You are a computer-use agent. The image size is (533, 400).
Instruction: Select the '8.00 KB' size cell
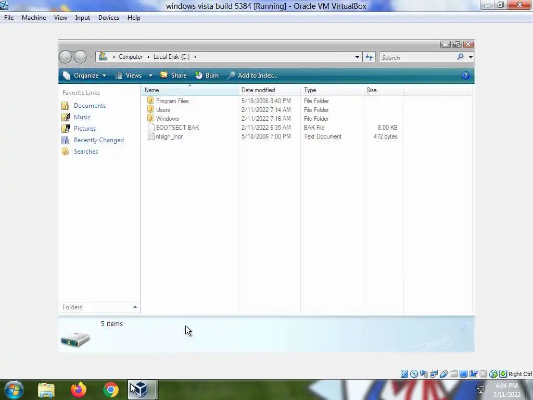click(x=387, y=128)
